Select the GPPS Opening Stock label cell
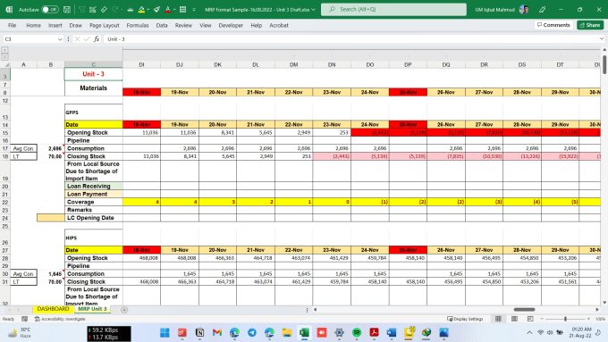Image resolution: width=608 pixels, height=342 pixels. [x=94, y=132]
